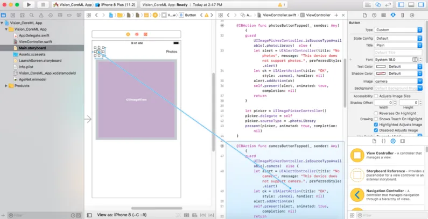Show the Code Snippet library
Viewport: 428px width, 219px height.
tap(383, 141)
